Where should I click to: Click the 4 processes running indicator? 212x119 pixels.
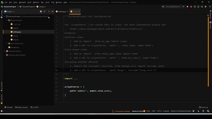point(121,111)
